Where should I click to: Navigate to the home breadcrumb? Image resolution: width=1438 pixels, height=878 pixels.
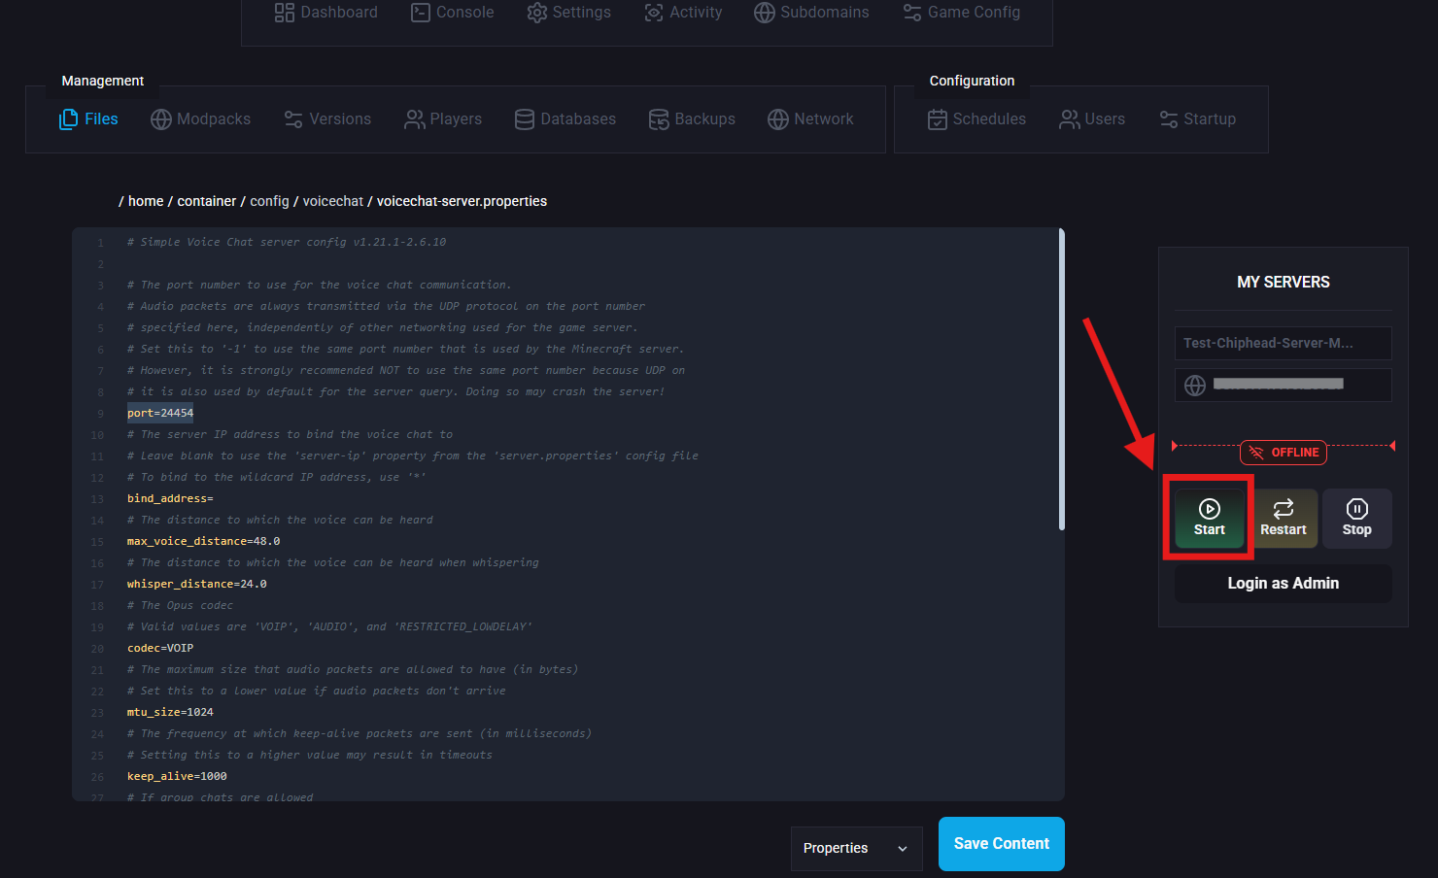pyautogui.click(x=146, y=201)
